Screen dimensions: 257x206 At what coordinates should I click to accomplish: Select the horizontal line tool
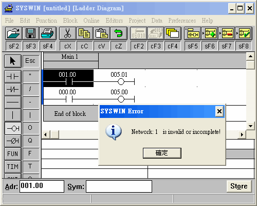13,102
